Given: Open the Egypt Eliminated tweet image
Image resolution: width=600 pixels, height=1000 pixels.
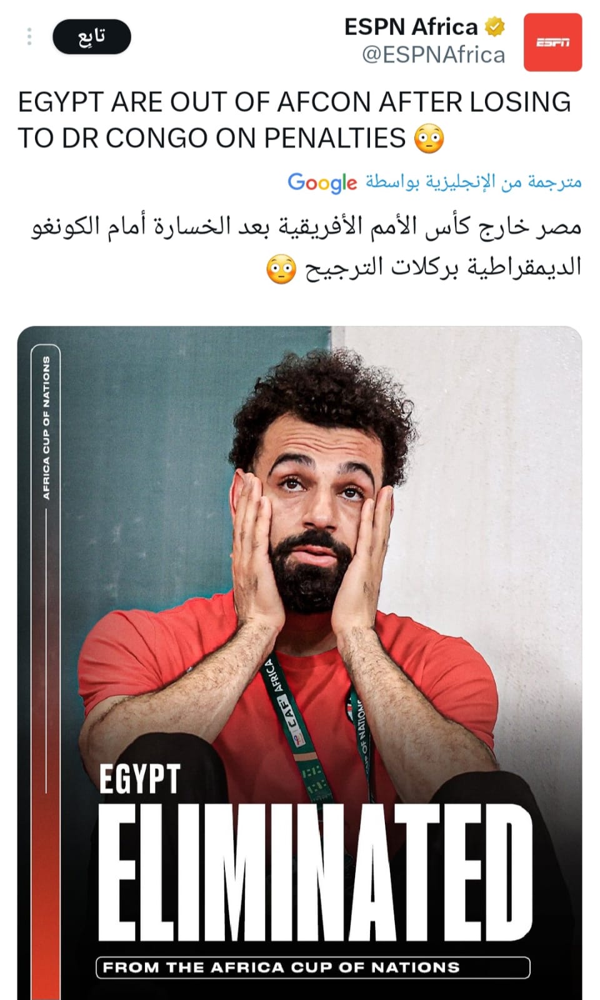Looking at the screenshot, I should pos(300,662).
